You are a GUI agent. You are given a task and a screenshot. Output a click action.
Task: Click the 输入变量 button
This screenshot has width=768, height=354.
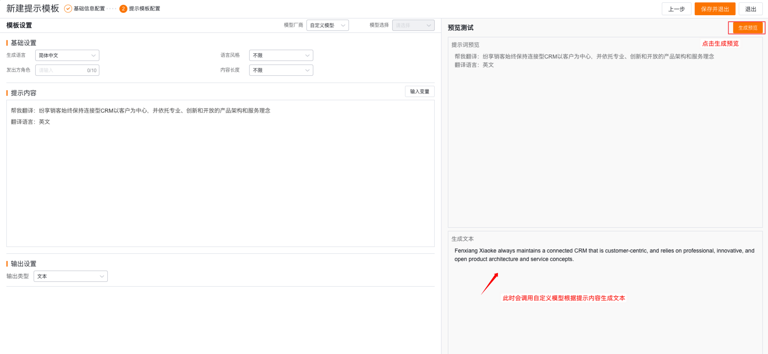click(x=419, y=91)
